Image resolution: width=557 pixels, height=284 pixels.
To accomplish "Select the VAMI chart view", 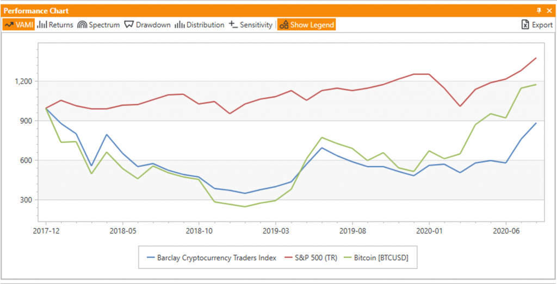I will (17, 25).
